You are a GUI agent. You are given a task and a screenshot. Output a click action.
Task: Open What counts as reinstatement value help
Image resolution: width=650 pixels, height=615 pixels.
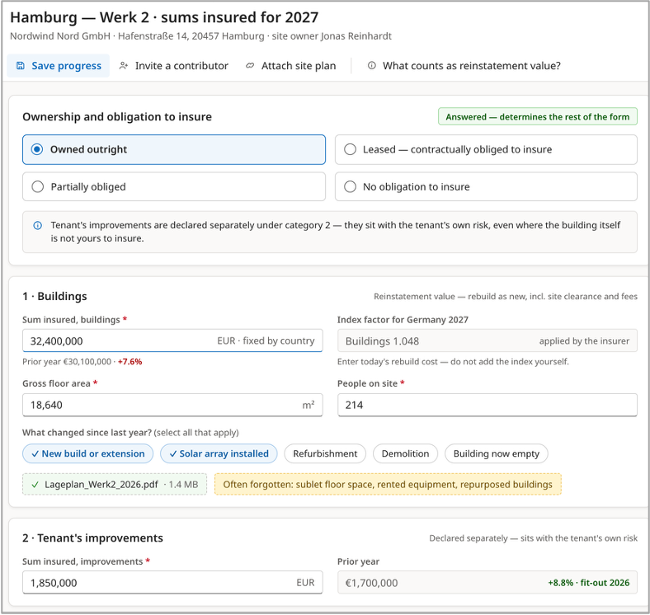coord(464,65)
